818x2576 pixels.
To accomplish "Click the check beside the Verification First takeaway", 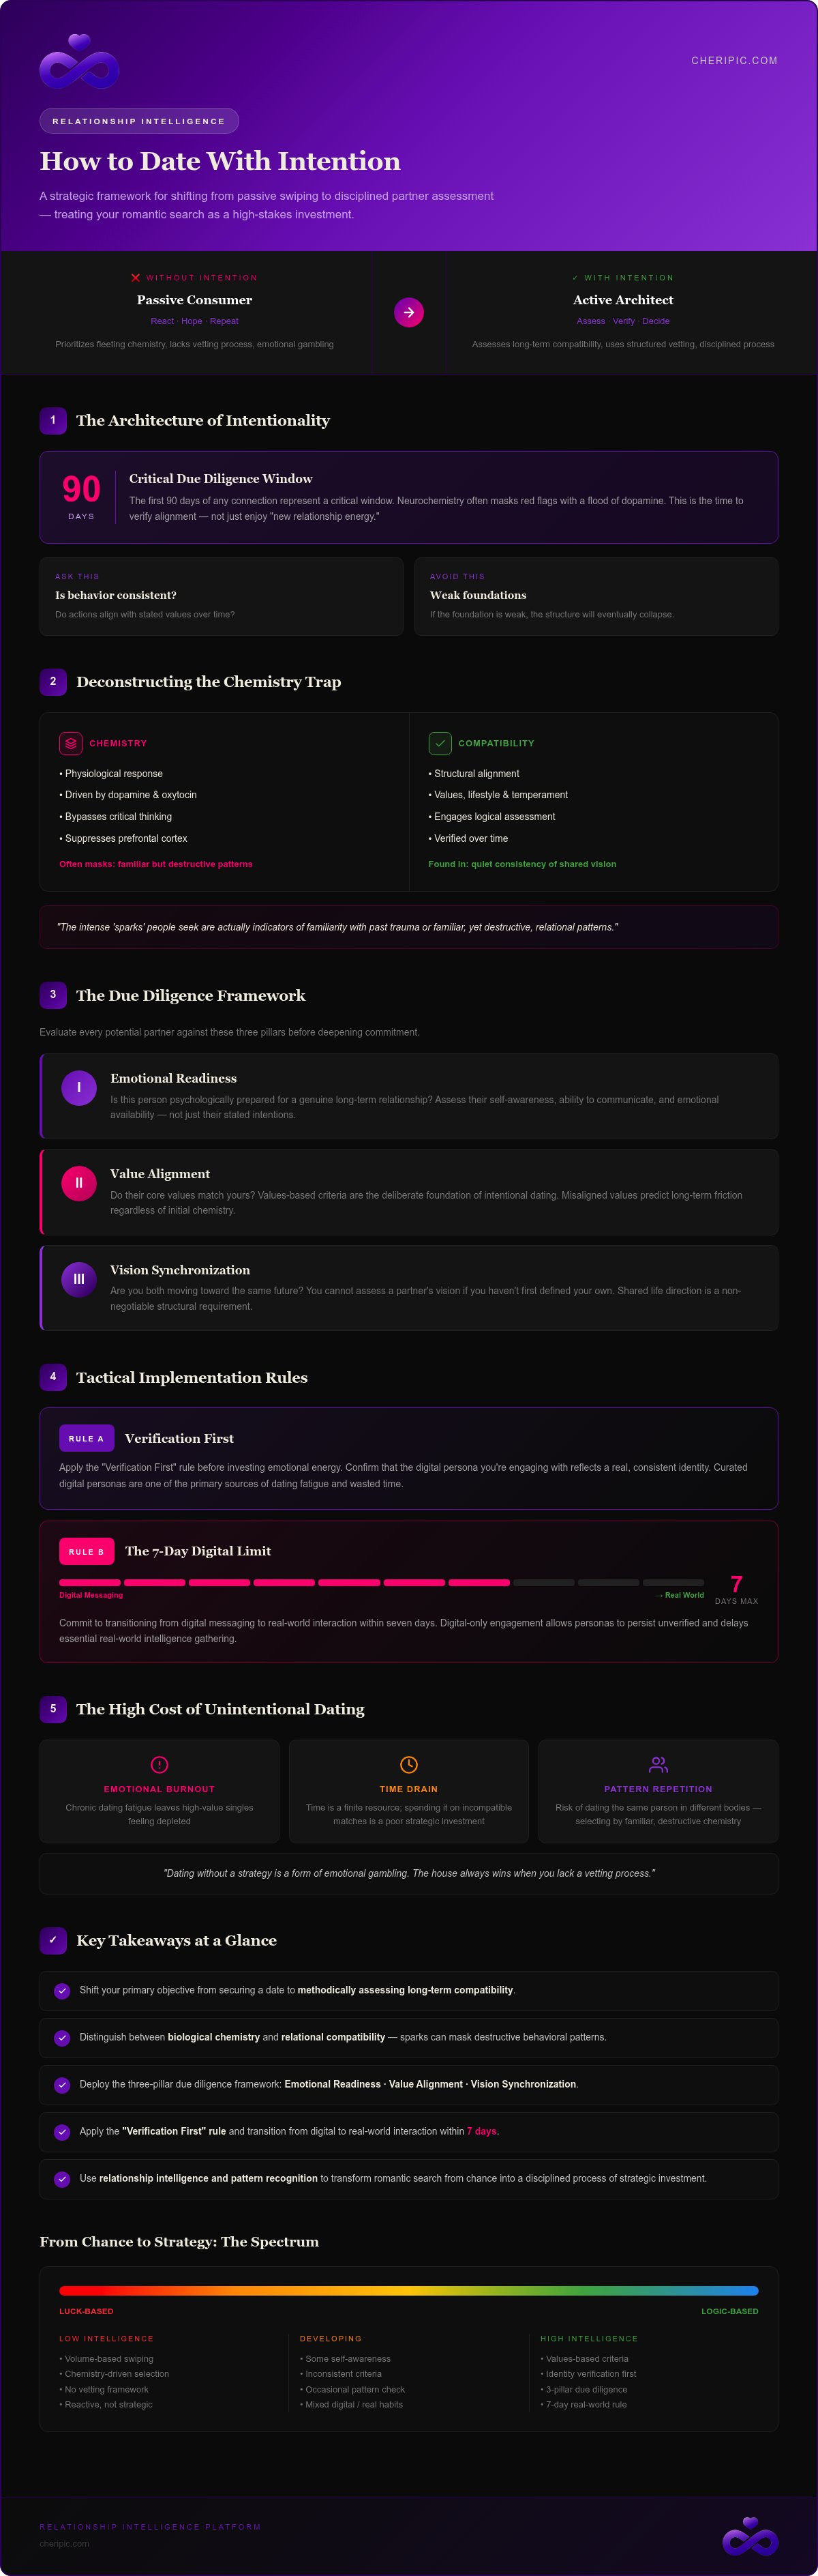I will pos(62,2131).
